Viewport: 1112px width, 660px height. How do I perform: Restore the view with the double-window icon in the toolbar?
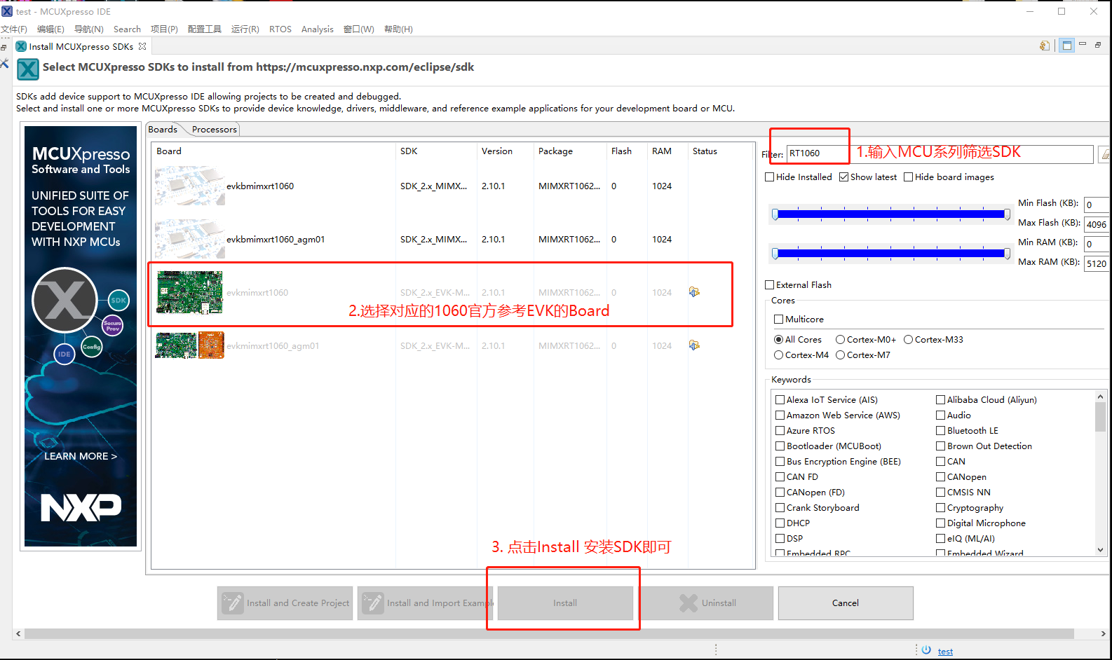point(1098,45)
